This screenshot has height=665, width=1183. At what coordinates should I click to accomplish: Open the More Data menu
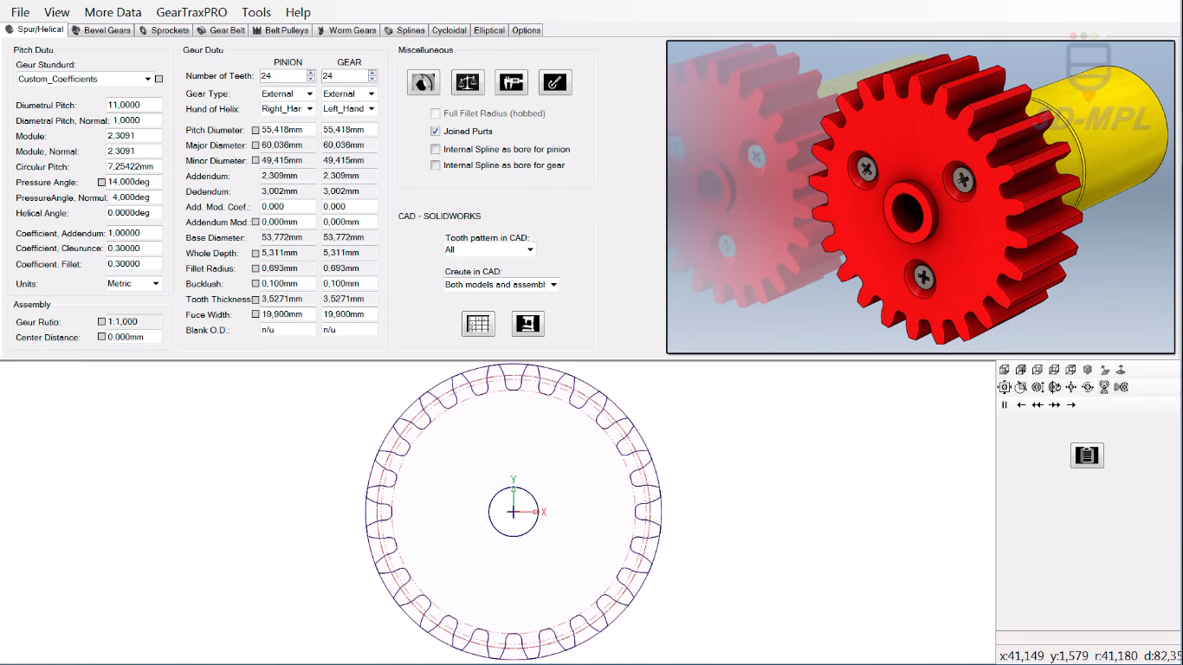pyautogui.click(x=113, y=12)
